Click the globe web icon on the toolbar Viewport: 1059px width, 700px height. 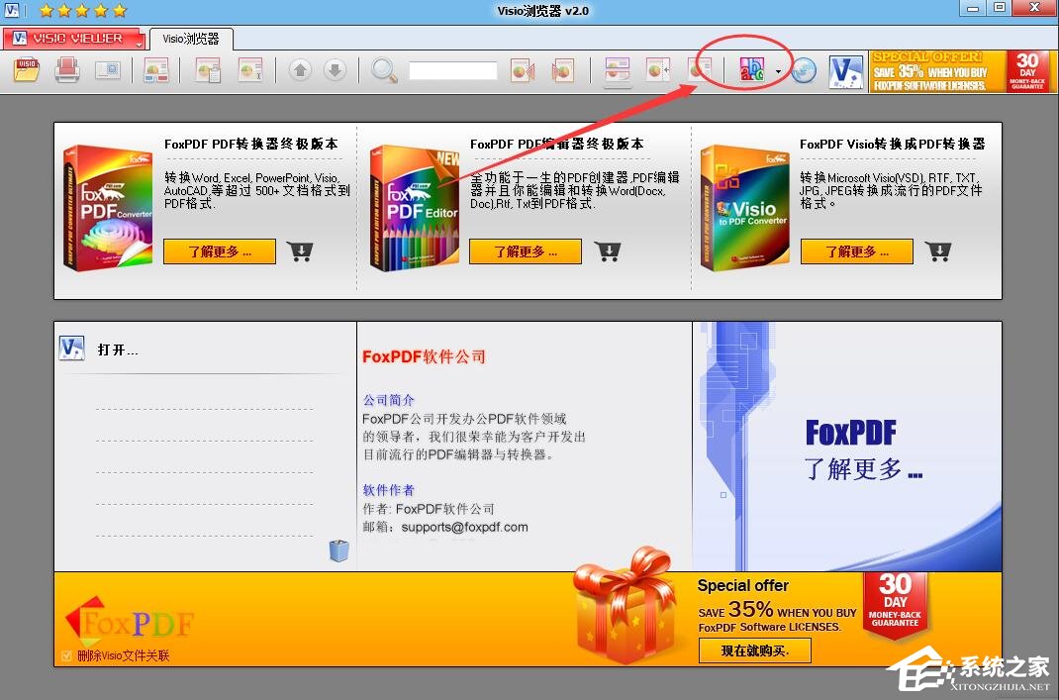click(806, 70)
